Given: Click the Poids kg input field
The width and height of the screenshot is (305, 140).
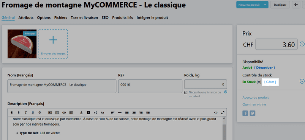Looking at the screenshot, I should pos(205,84).
